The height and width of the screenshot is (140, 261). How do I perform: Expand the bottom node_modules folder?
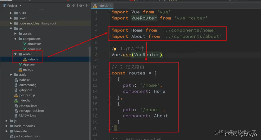(7, 126)
